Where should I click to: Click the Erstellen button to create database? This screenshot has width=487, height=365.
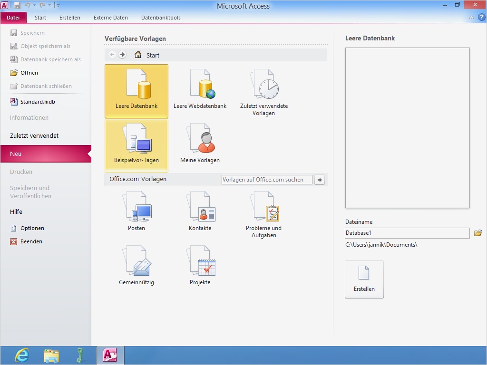point(364,279)
